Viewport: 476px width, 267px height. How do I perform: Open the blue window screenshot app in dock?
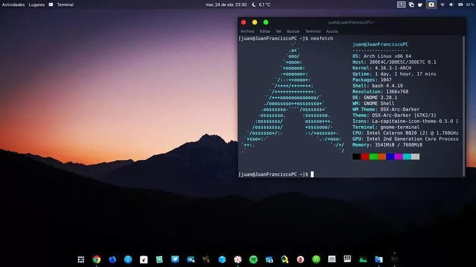coord(269,260)
